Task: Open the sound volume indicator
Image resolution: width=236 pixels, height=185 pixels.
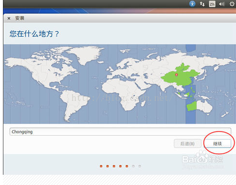Action: [x=222, y=4]
